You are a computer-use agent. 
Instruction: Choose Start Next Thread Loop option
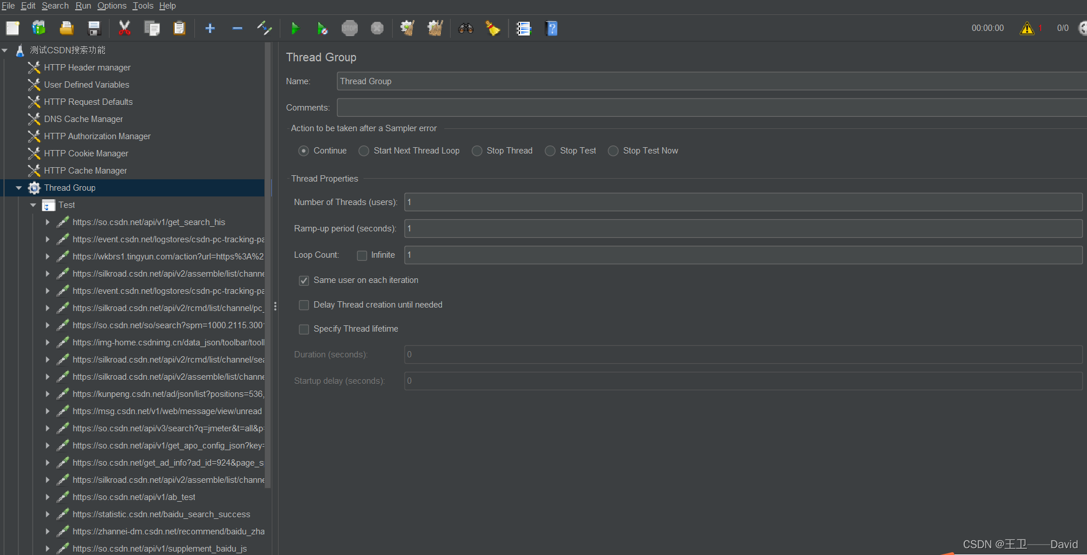coord(363,151)
